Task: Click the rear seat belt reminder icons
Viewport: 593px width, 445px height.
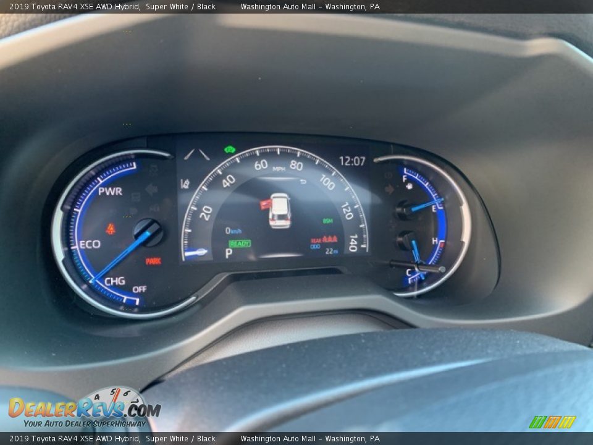Action: point(329,239)
